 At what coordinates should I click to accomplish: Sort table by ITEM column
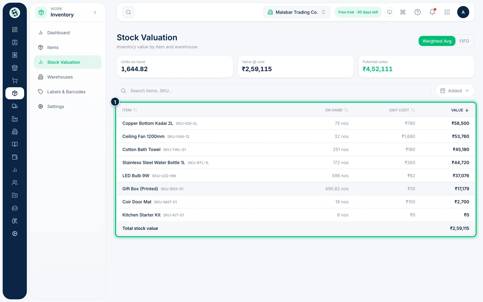click(x=130, y=110)
